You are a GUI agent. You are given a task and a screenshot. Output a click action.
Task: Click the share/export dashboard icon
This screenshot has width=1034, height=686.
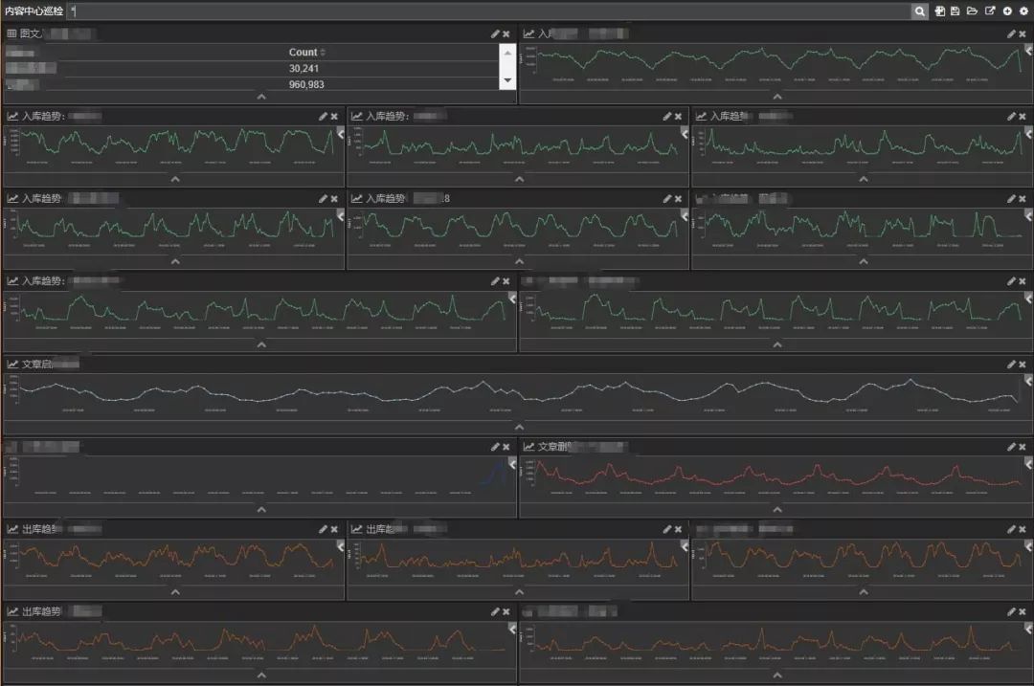pyautogui.click(x=990, y=11)
